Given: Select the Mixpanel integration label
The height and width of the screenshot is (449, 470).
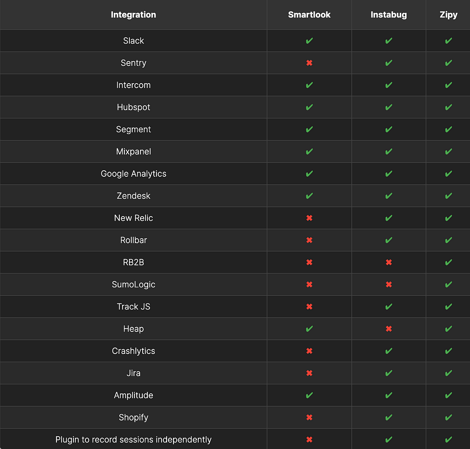Looking at the screenshot, I should 134,152.
